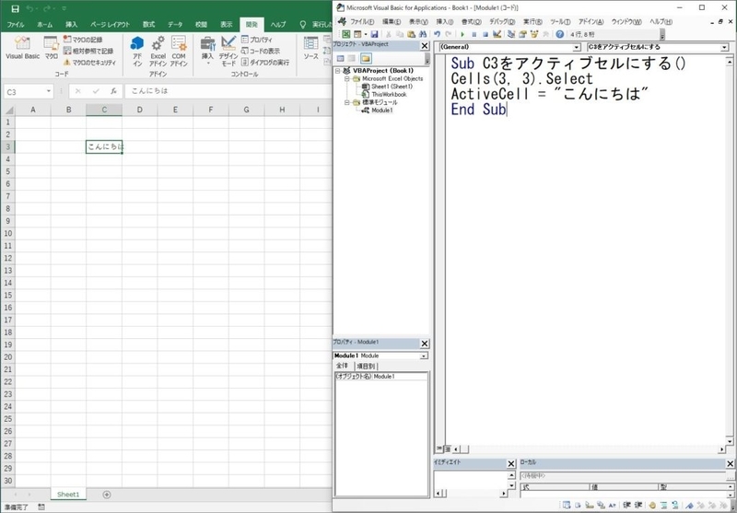
Task: Switch to Excel ホーム ribbon tab
Action: (x=44, y=25)
